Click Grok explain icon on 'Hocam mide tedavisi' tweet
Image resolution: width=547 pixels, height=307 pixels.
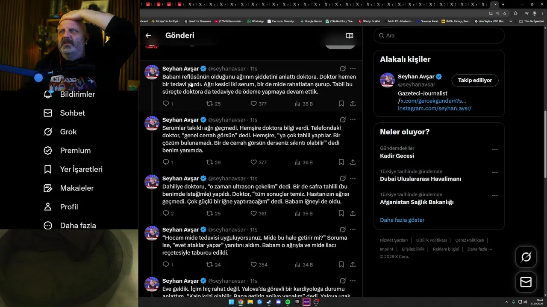(343, 230)
